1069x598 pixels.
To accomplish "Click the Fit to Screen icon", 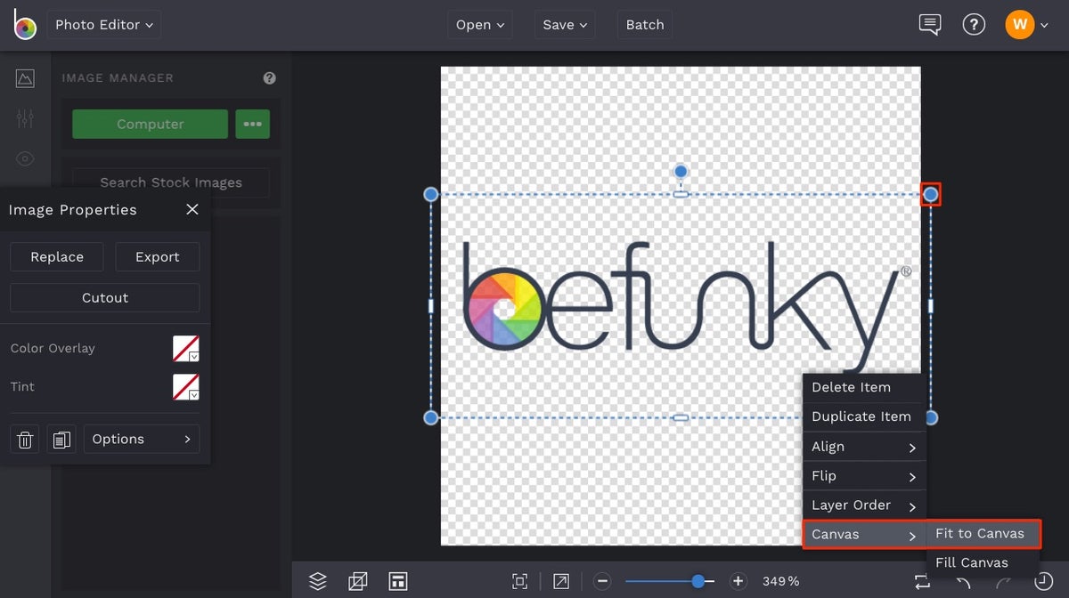I will click(519, 580).
